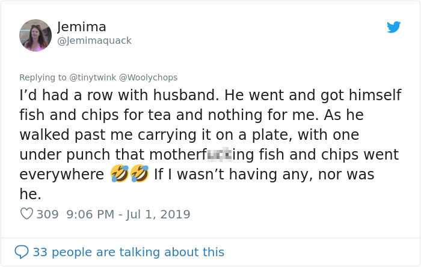Click the Twitter bird logo
The width and height of the screenshot is (421, 267).
(393, 27)
